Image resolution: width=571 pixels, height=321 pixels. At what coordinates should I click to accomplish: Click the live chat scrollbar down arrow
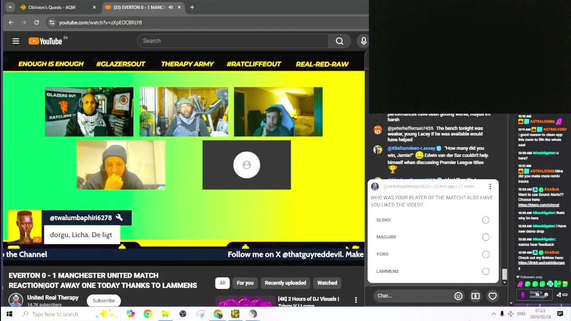[x=505, y=283]
